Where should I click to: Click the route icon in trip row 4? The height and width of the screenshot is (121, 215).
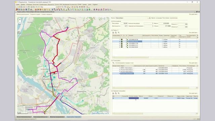[127, 45]
